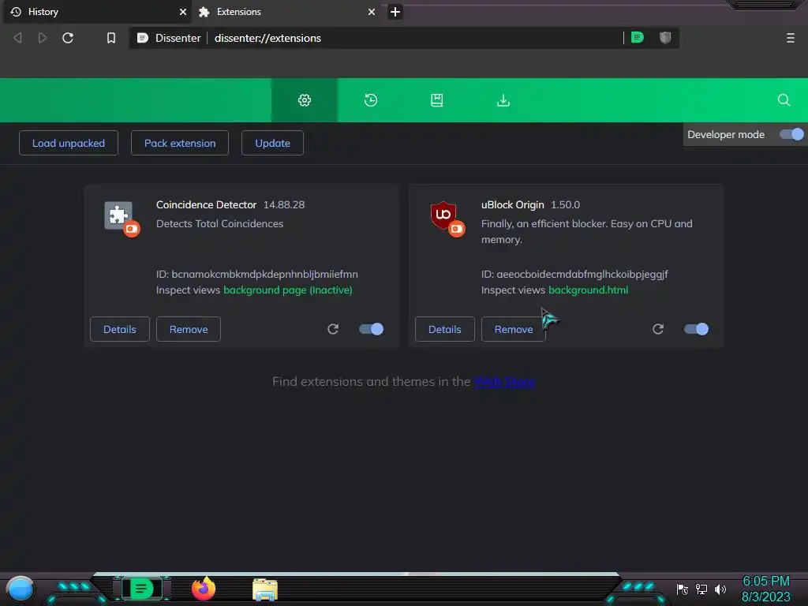Close the History tab

point(182,12)
